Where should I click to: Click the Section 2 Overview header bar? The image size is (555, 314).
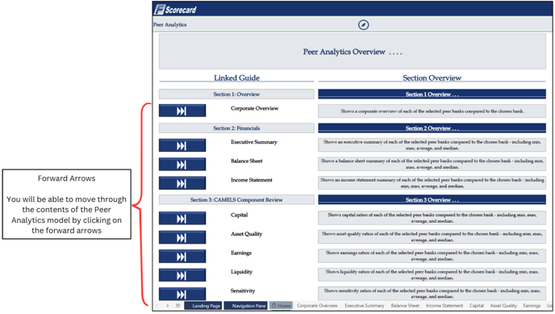click(432, 128)
